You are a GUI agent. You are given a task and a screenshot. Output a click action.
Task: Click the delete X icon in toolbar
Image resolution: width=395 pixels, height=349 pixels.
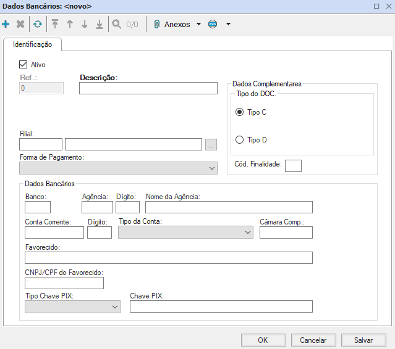(20, 25)
